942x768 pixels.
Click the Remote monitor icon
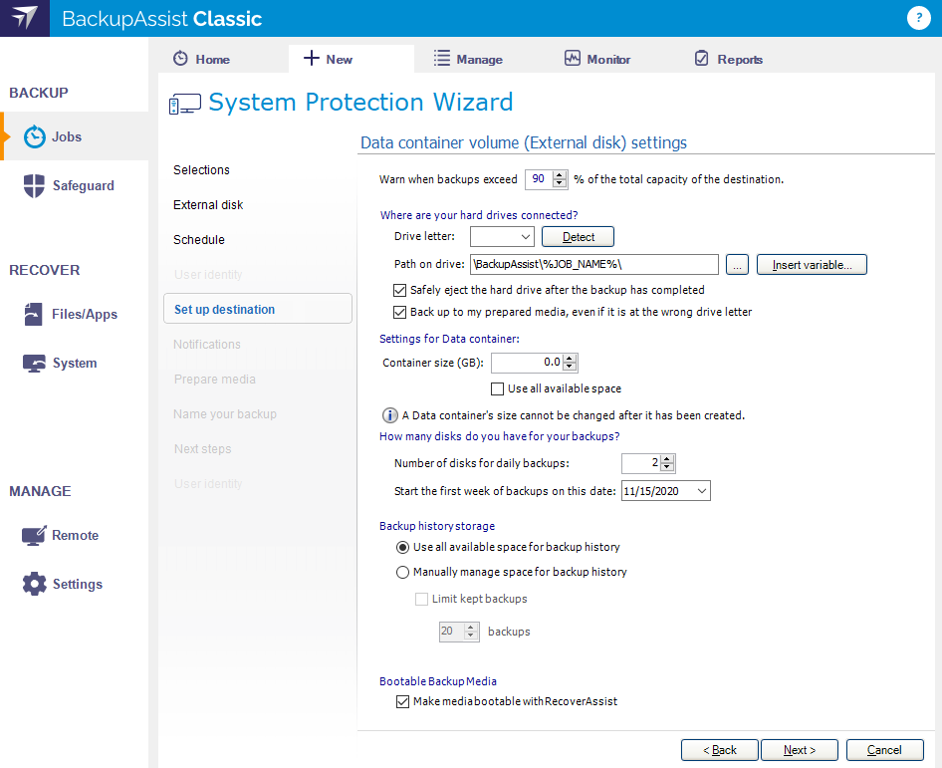[x=34, y=535]
